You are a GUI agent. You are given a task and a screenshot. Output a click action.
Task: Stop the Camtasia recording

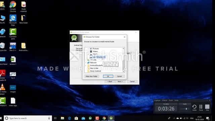pos(207,108)
